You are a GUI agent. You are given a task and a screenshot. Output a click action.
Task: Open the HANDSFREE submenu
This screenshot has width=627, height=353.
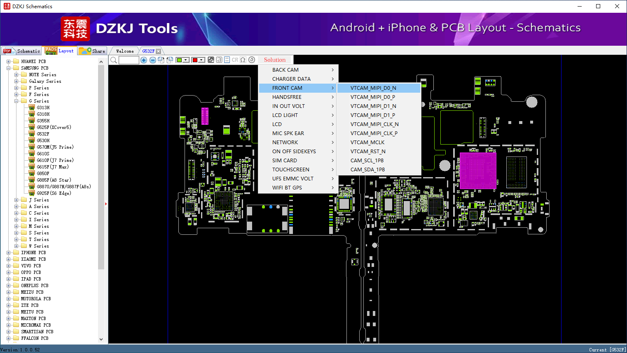pos(299,97)
